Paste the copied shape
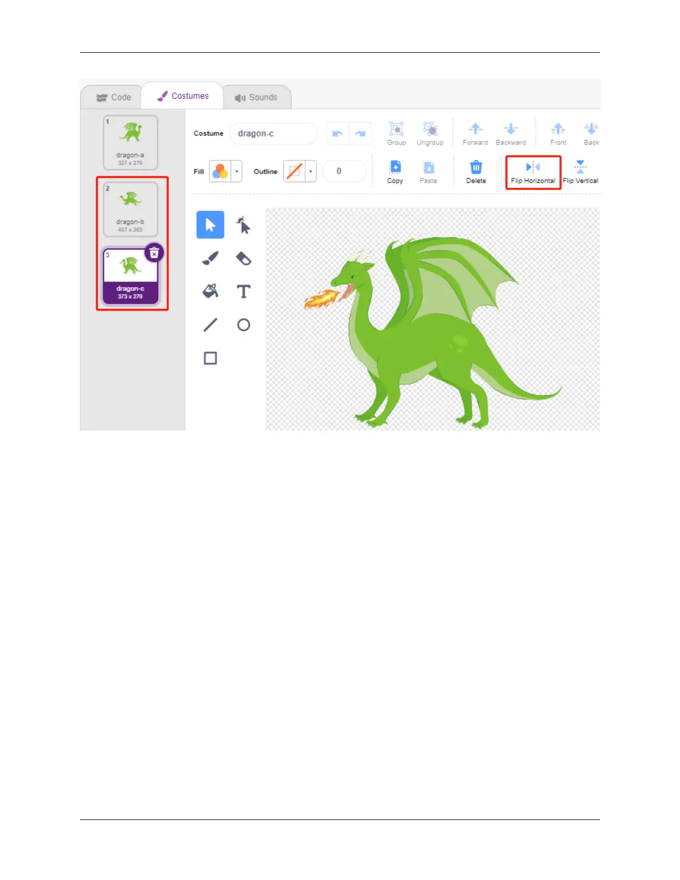The width and height of the screenshot is (680, 880). point(428,172)
